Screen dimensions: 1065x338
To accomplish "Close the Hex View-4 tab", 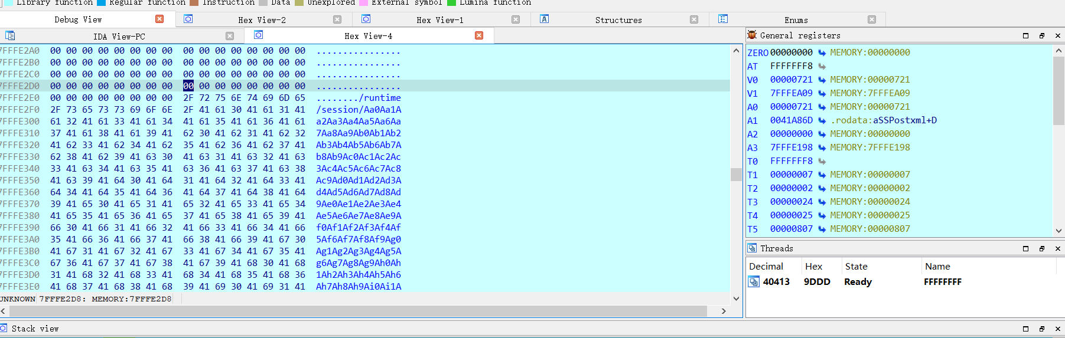I will pyautogui.click(x=479, y=36).
